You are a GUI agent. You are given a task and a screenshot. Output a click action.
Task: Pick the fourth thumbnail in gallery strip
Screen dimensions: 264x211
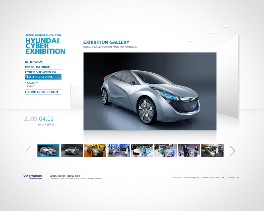click(119, 151)
